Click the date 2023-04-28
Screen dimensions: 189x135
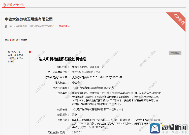tap(14, 52)
